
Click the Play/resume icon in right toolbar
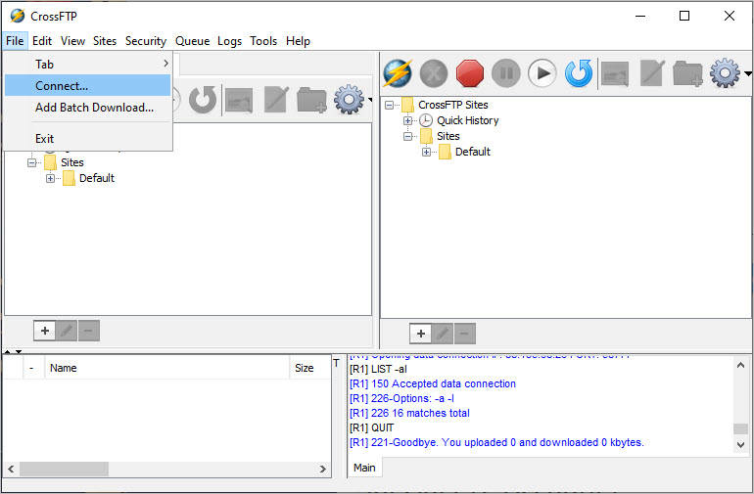[x=542, y=73]
